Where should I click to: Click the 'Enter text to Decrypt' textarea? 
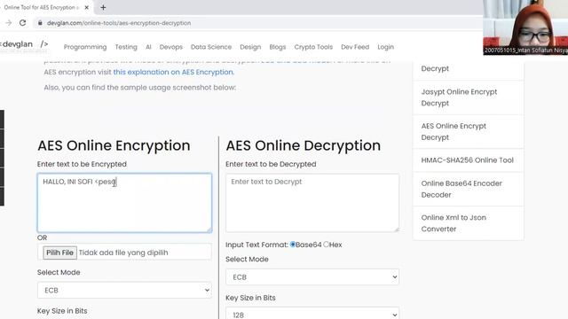[312, 203]
